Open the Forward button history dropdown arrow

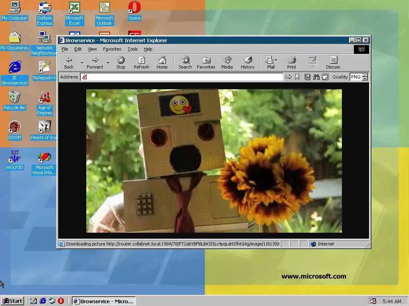point(108,63)
